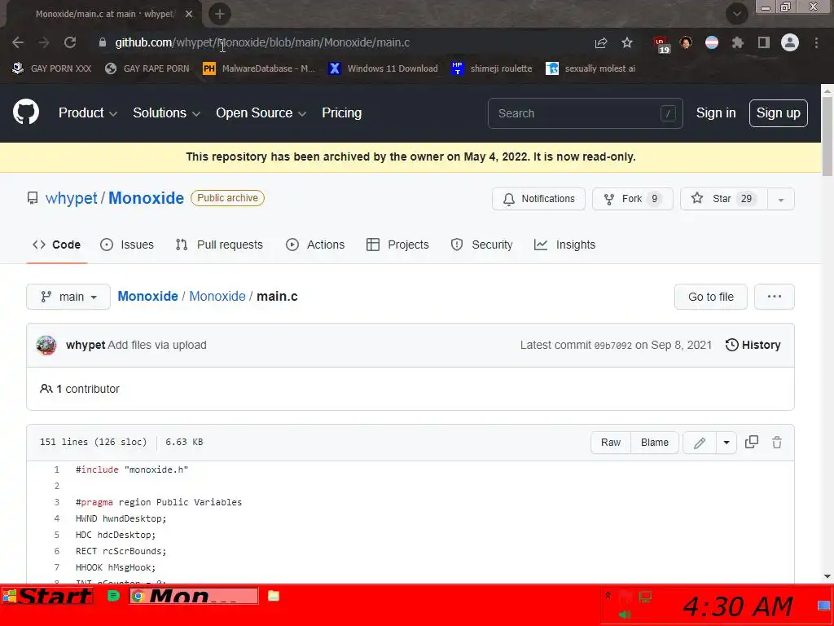Open Chrome three-dot menu
The width and height of the screenshot is (834, 626).
tap(816, 42)
